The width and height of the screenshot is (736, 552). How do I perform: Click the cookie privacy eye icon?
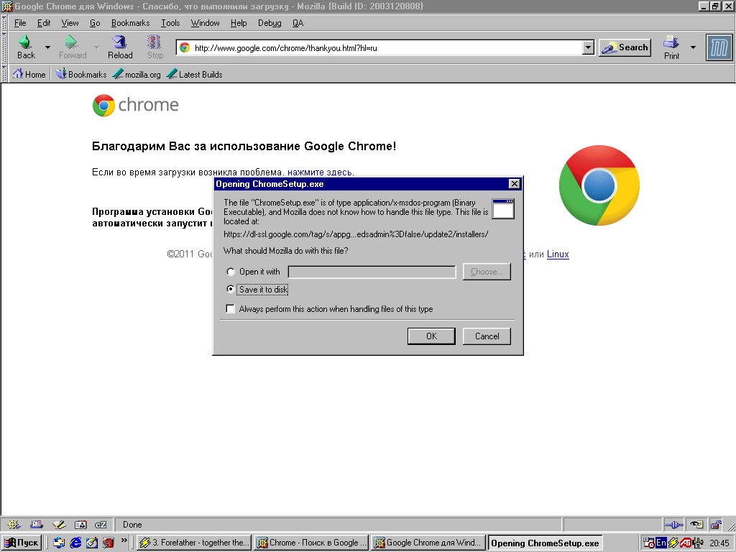coord(696,524)
